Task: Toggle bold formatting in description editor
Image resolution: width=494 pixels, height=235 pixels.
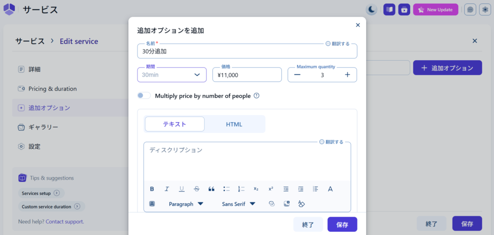Action: point(152,189)
